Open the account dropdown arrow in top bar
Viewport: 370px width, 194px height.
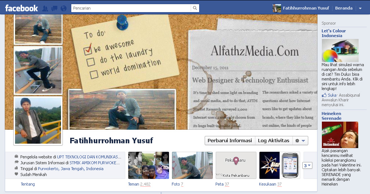click(x=360, y=8)
